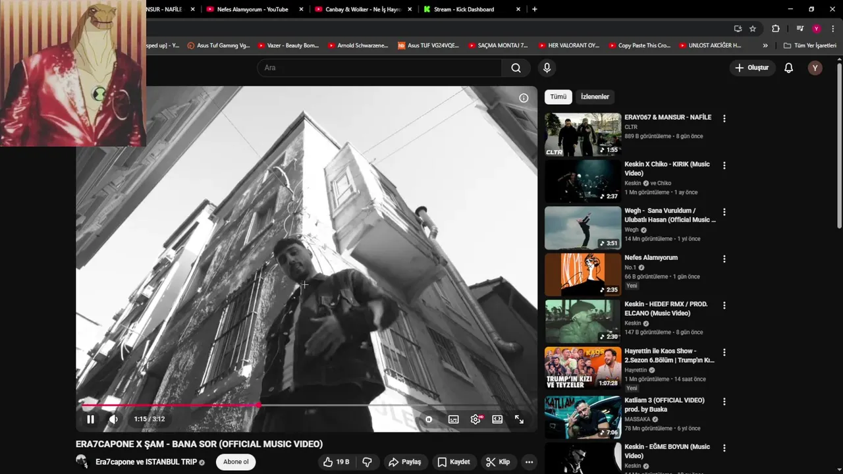
Task: Open the Katliam 3 (OFFICIAL VIDEO) title
Action: click(x=665, y=405)
